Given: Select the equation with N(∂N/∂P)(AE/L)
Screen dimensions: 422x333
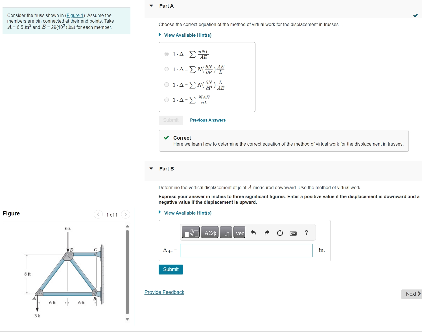Looking at the screenshot, I should [x=167, y=69].
